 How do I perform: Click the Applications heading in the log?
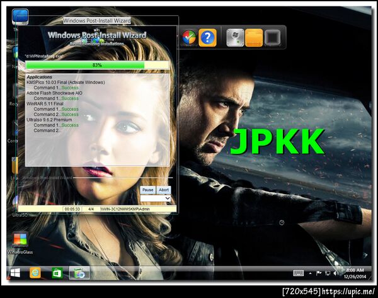click(x=39, y=77)
